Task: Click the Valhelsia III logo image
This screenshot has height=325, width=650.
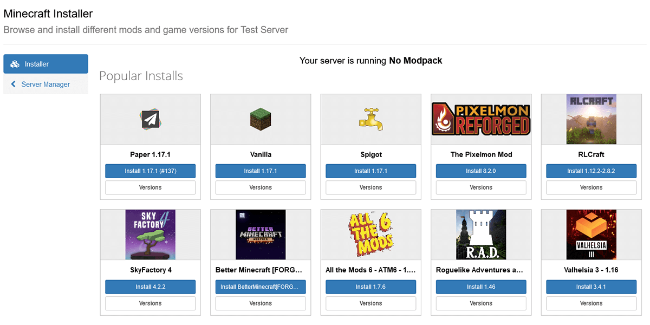Action: pos(591,235)
